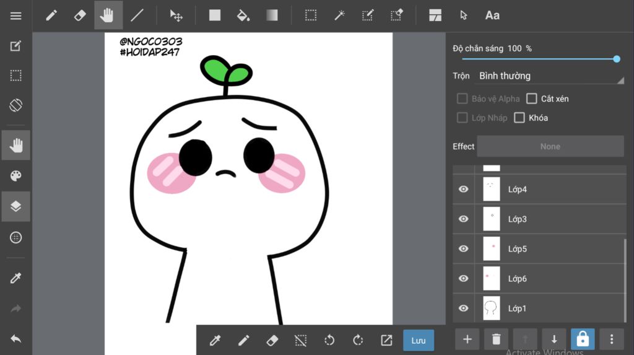
Task: Click the Lưu save button
Action: click(x=419, y=340)
